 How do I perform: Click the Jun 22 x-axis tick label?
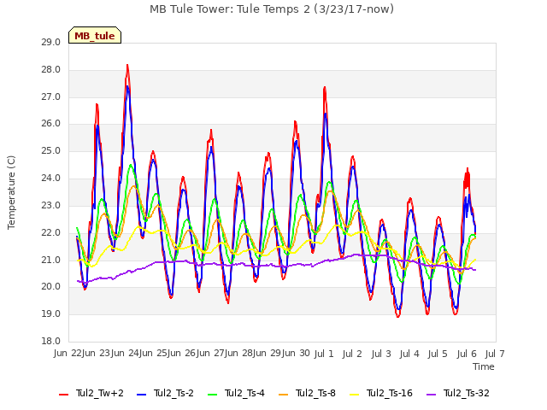[68, 354]
